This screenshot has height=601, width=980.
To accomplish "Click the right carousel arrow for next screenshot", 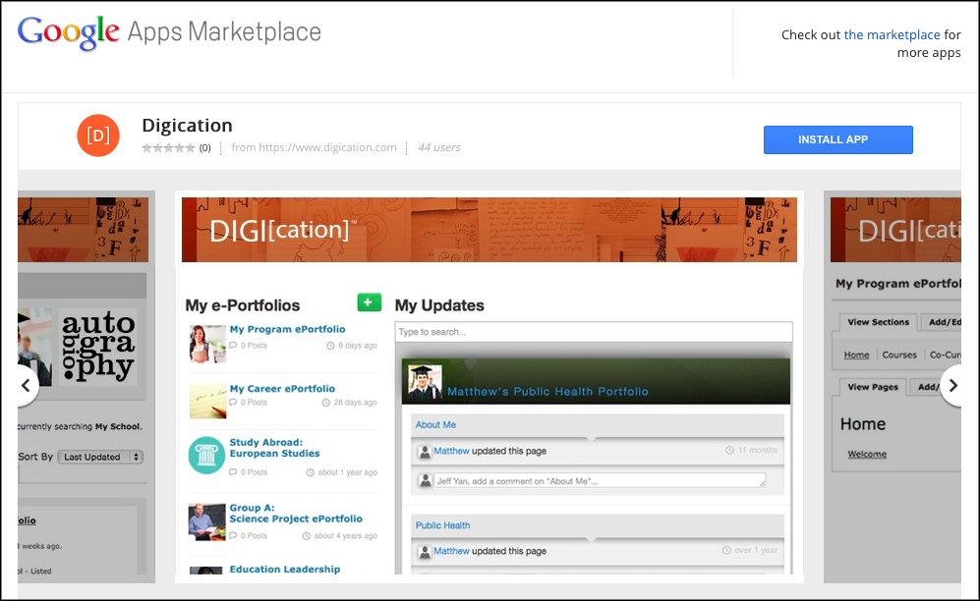I will tap(952, 386).
